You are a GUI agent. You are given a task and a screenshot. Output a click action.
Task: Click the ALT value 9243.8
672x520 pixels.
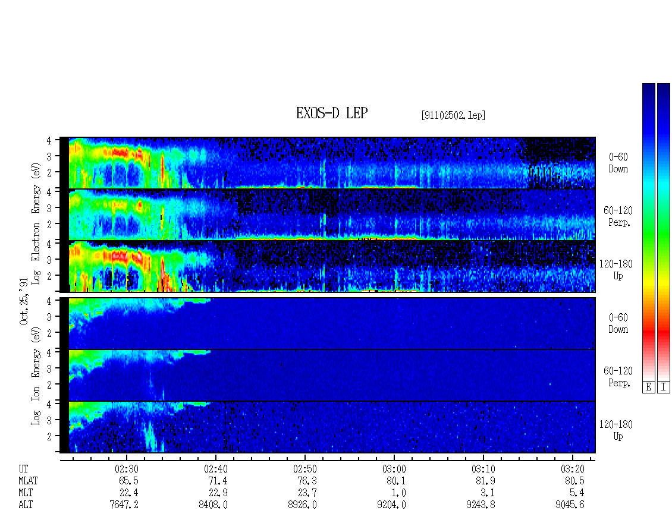[481, 505]
